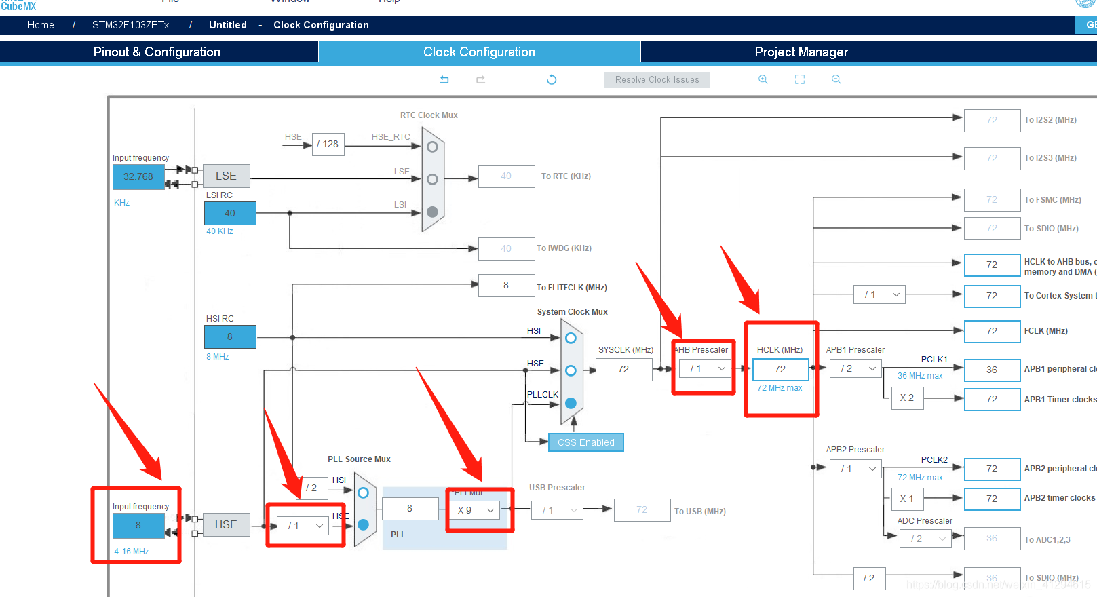Click the HCLK to AHB bus 72 box
Viewport: 1097px width, 597px height.
pos(992,265)
